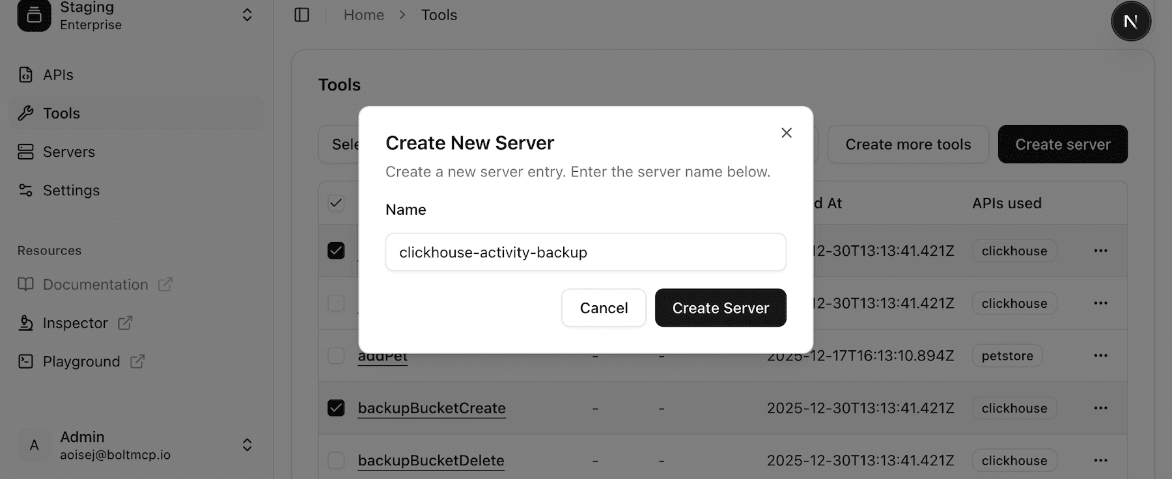This screenshot has height=479, width=1172.
Task: Close the Create New Server dialog
Action: click(786, 133)
